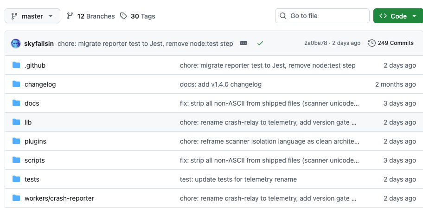Open .github row commit message link
This screenshot has height=208, width=423.
click(268, 65)
